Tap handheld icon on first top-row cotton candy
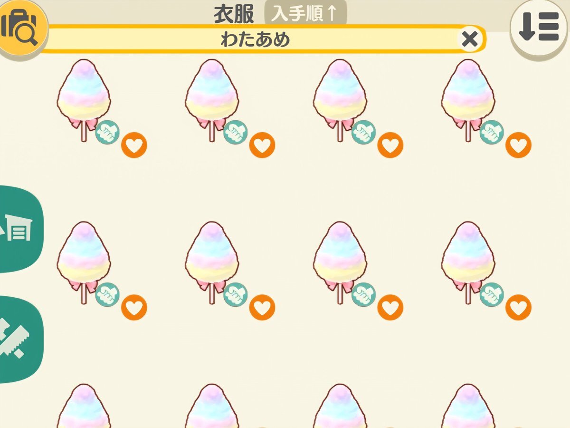Image resolution: width=570 pixels, height=428 pixels. pos(107,132)
